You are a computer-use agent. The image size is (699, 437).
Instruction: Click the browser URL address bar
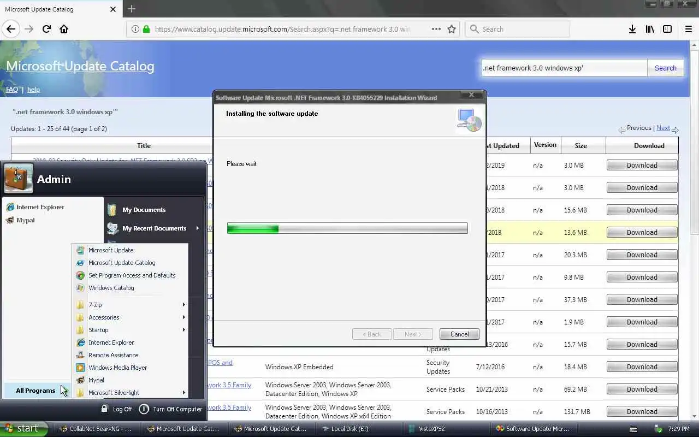click(282, 29)
